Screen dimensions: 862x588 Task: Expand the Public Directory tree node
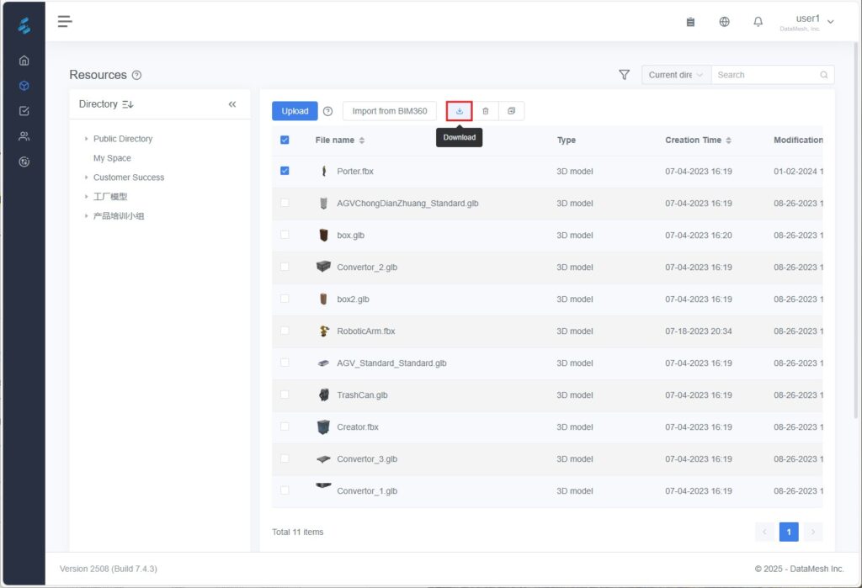[86, 139]
